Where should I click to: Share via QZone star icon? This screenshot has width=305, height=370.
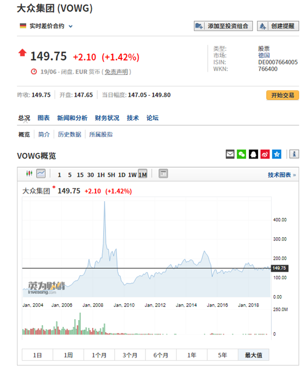tap(277, 154)
